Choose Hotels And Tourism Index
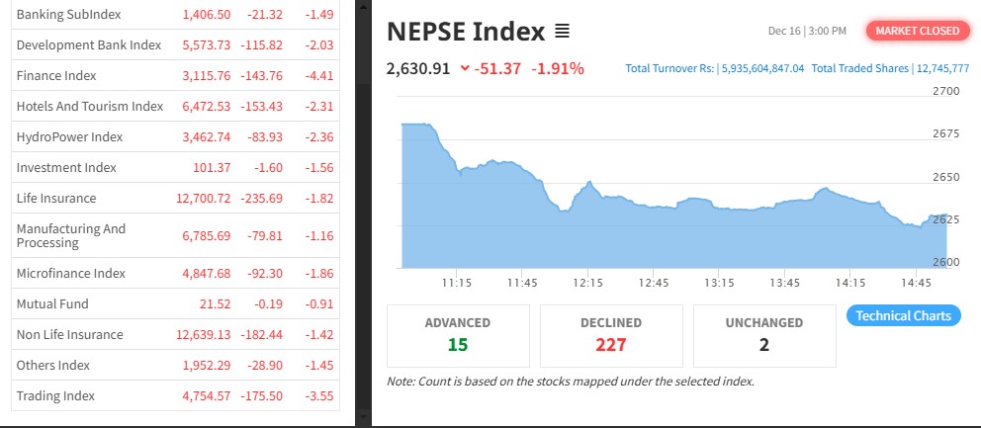 (x=89, y=106)
